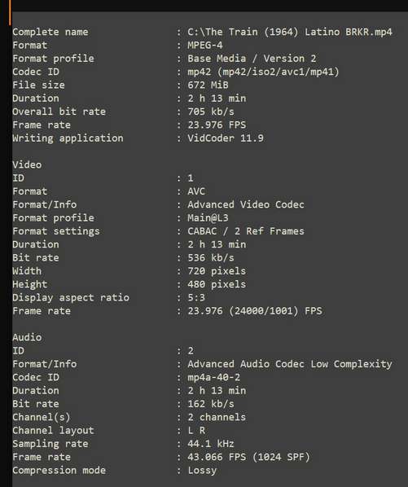Click the Complete name file path value
Image resolution: width=408 pixels, height=487 pixels.
click(290, 32)
